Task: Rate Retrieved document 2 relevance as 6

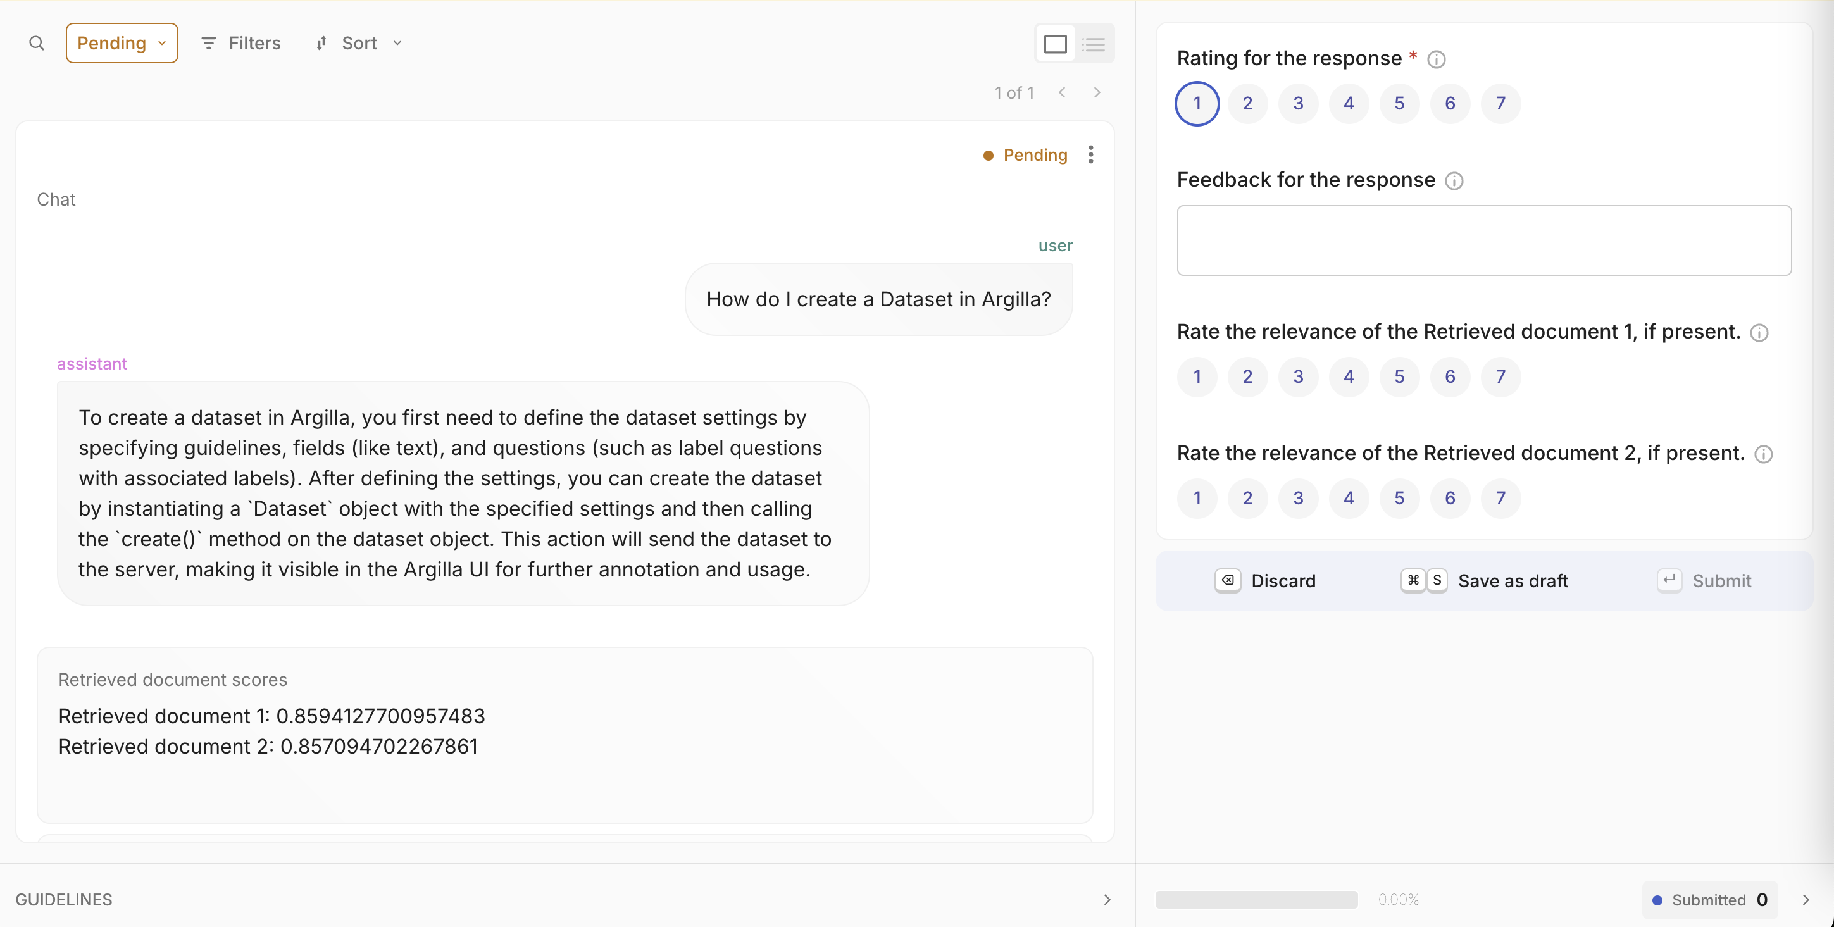Action: point(1449,499)
